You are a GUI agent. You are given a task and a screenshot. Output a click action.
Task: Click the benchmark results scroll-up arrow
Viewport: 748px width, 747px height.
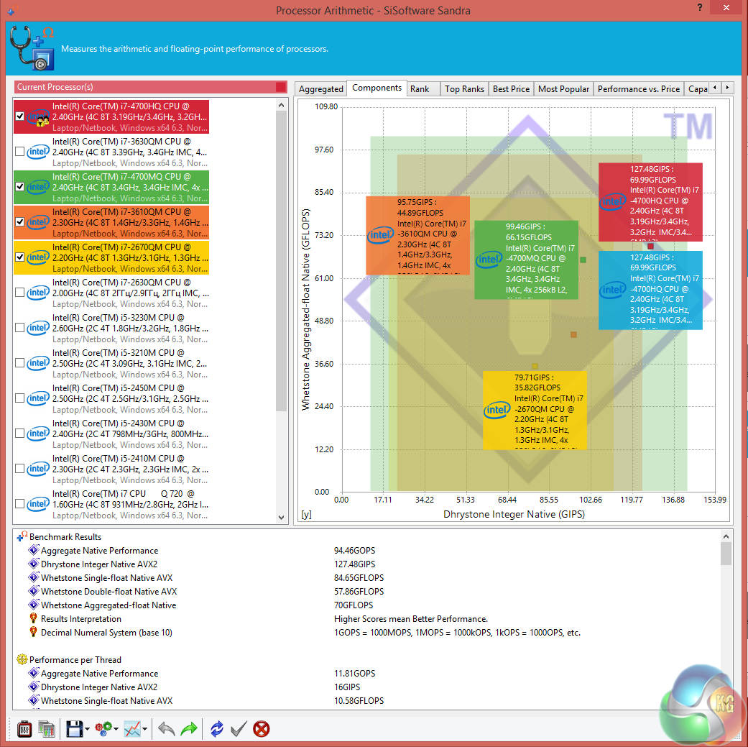click(x=726, y=536)
